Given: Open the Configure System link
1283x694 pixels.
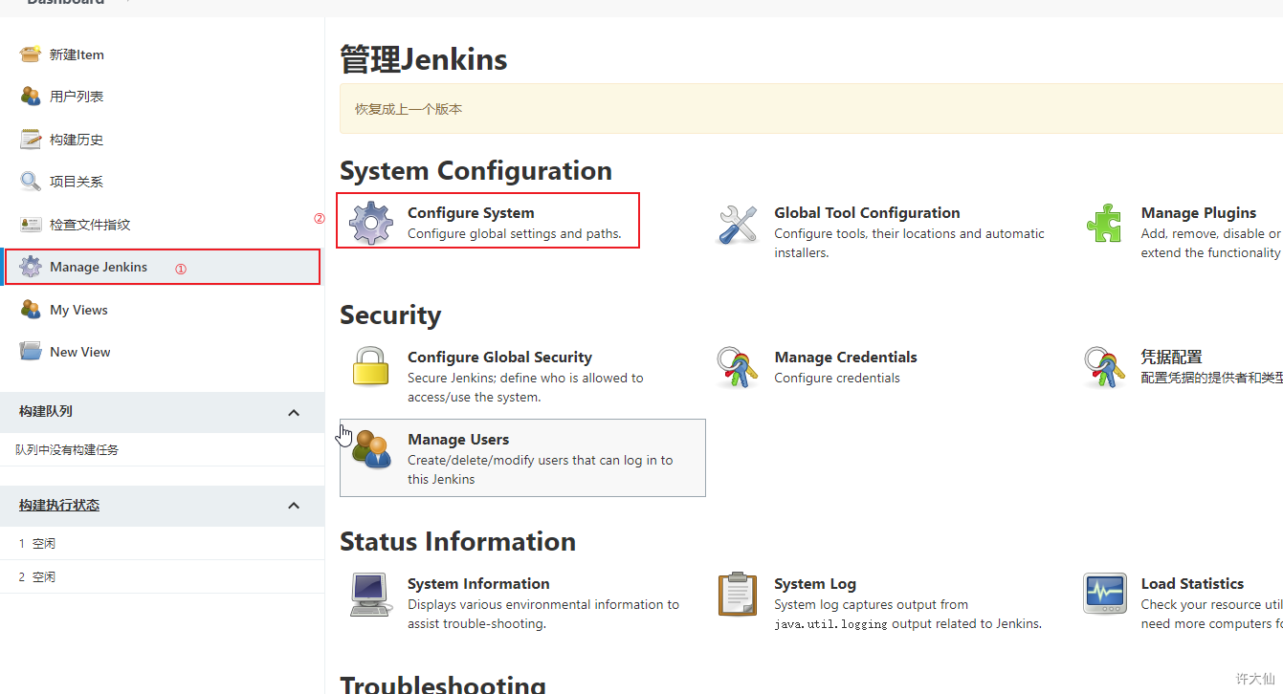Looking at the screenshot, I should (471, 212).
